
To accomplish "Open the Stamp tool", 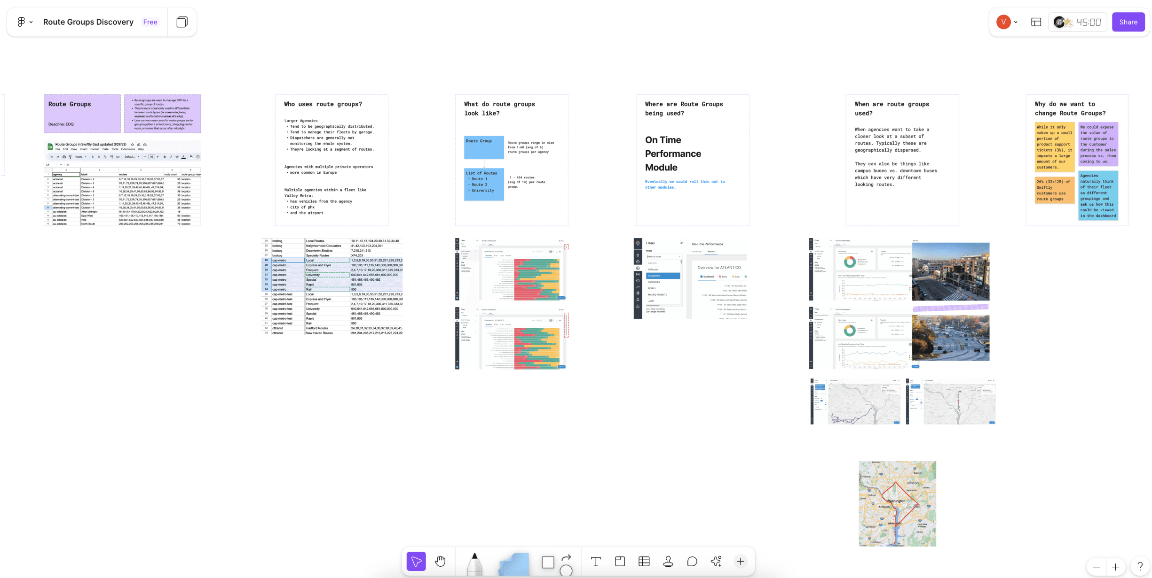I will click(668, 562).
